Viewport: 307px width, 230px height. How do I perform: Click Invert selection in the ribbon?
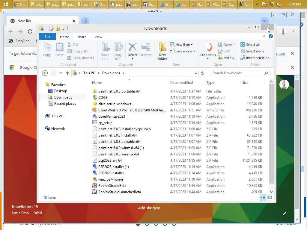click(255, 58)
